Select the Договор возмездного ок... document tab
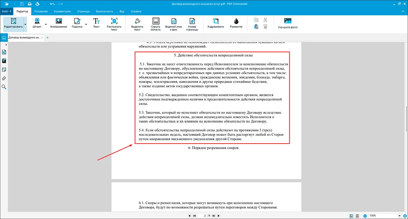This screenshot has width=408, height=219. (24, 37)
